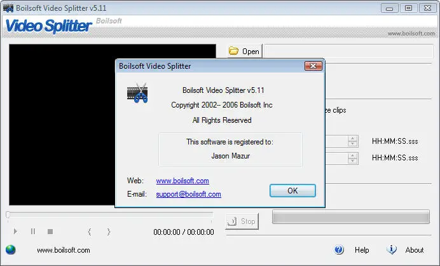This screenshot has height=266, width=440.
Task: Click the blue Help question-mark icon
Action: click(339, 249)
